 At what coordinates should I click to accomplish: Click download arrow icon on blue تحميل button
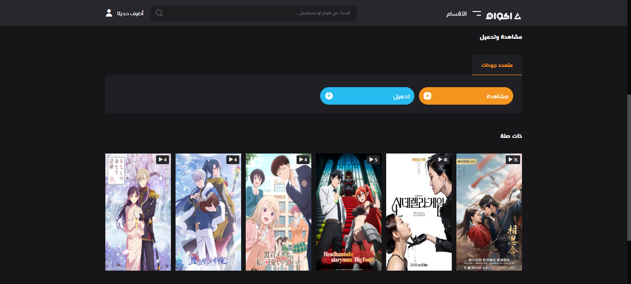(x=329, y=96)
